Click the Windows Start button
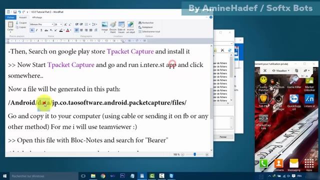Image resolution: width=320 pixels, height=180 pixels. [x=4, y=176]
